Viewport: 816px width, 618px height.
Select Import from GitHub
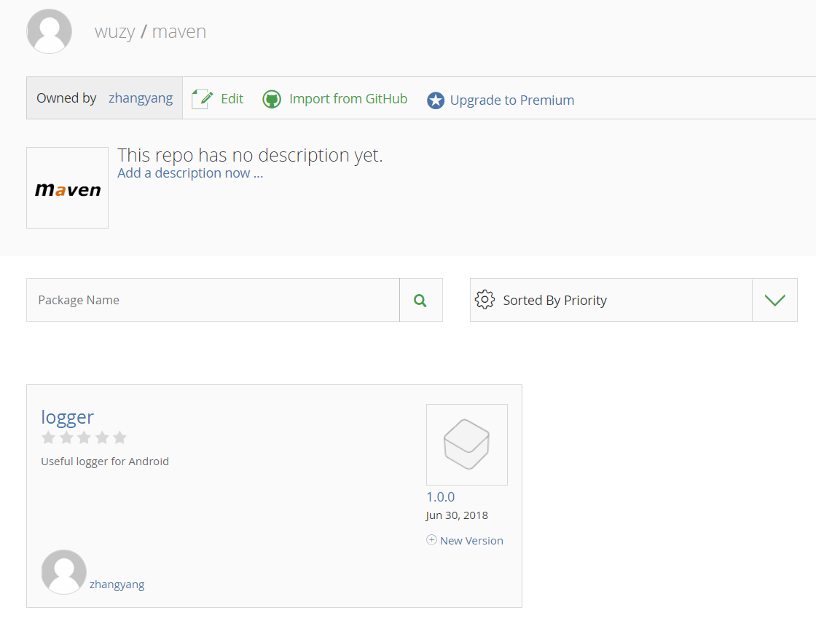[x=348, y=99]
